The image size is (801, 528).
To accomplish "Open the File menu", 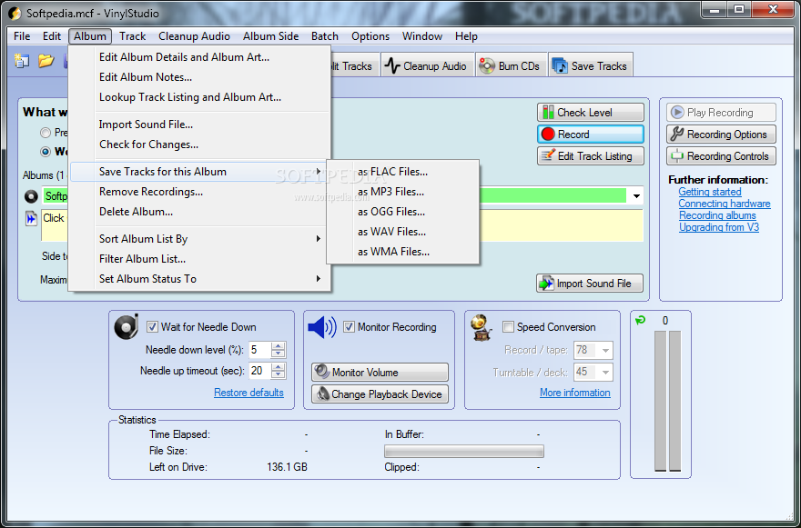I will click(x=22, y=36).
